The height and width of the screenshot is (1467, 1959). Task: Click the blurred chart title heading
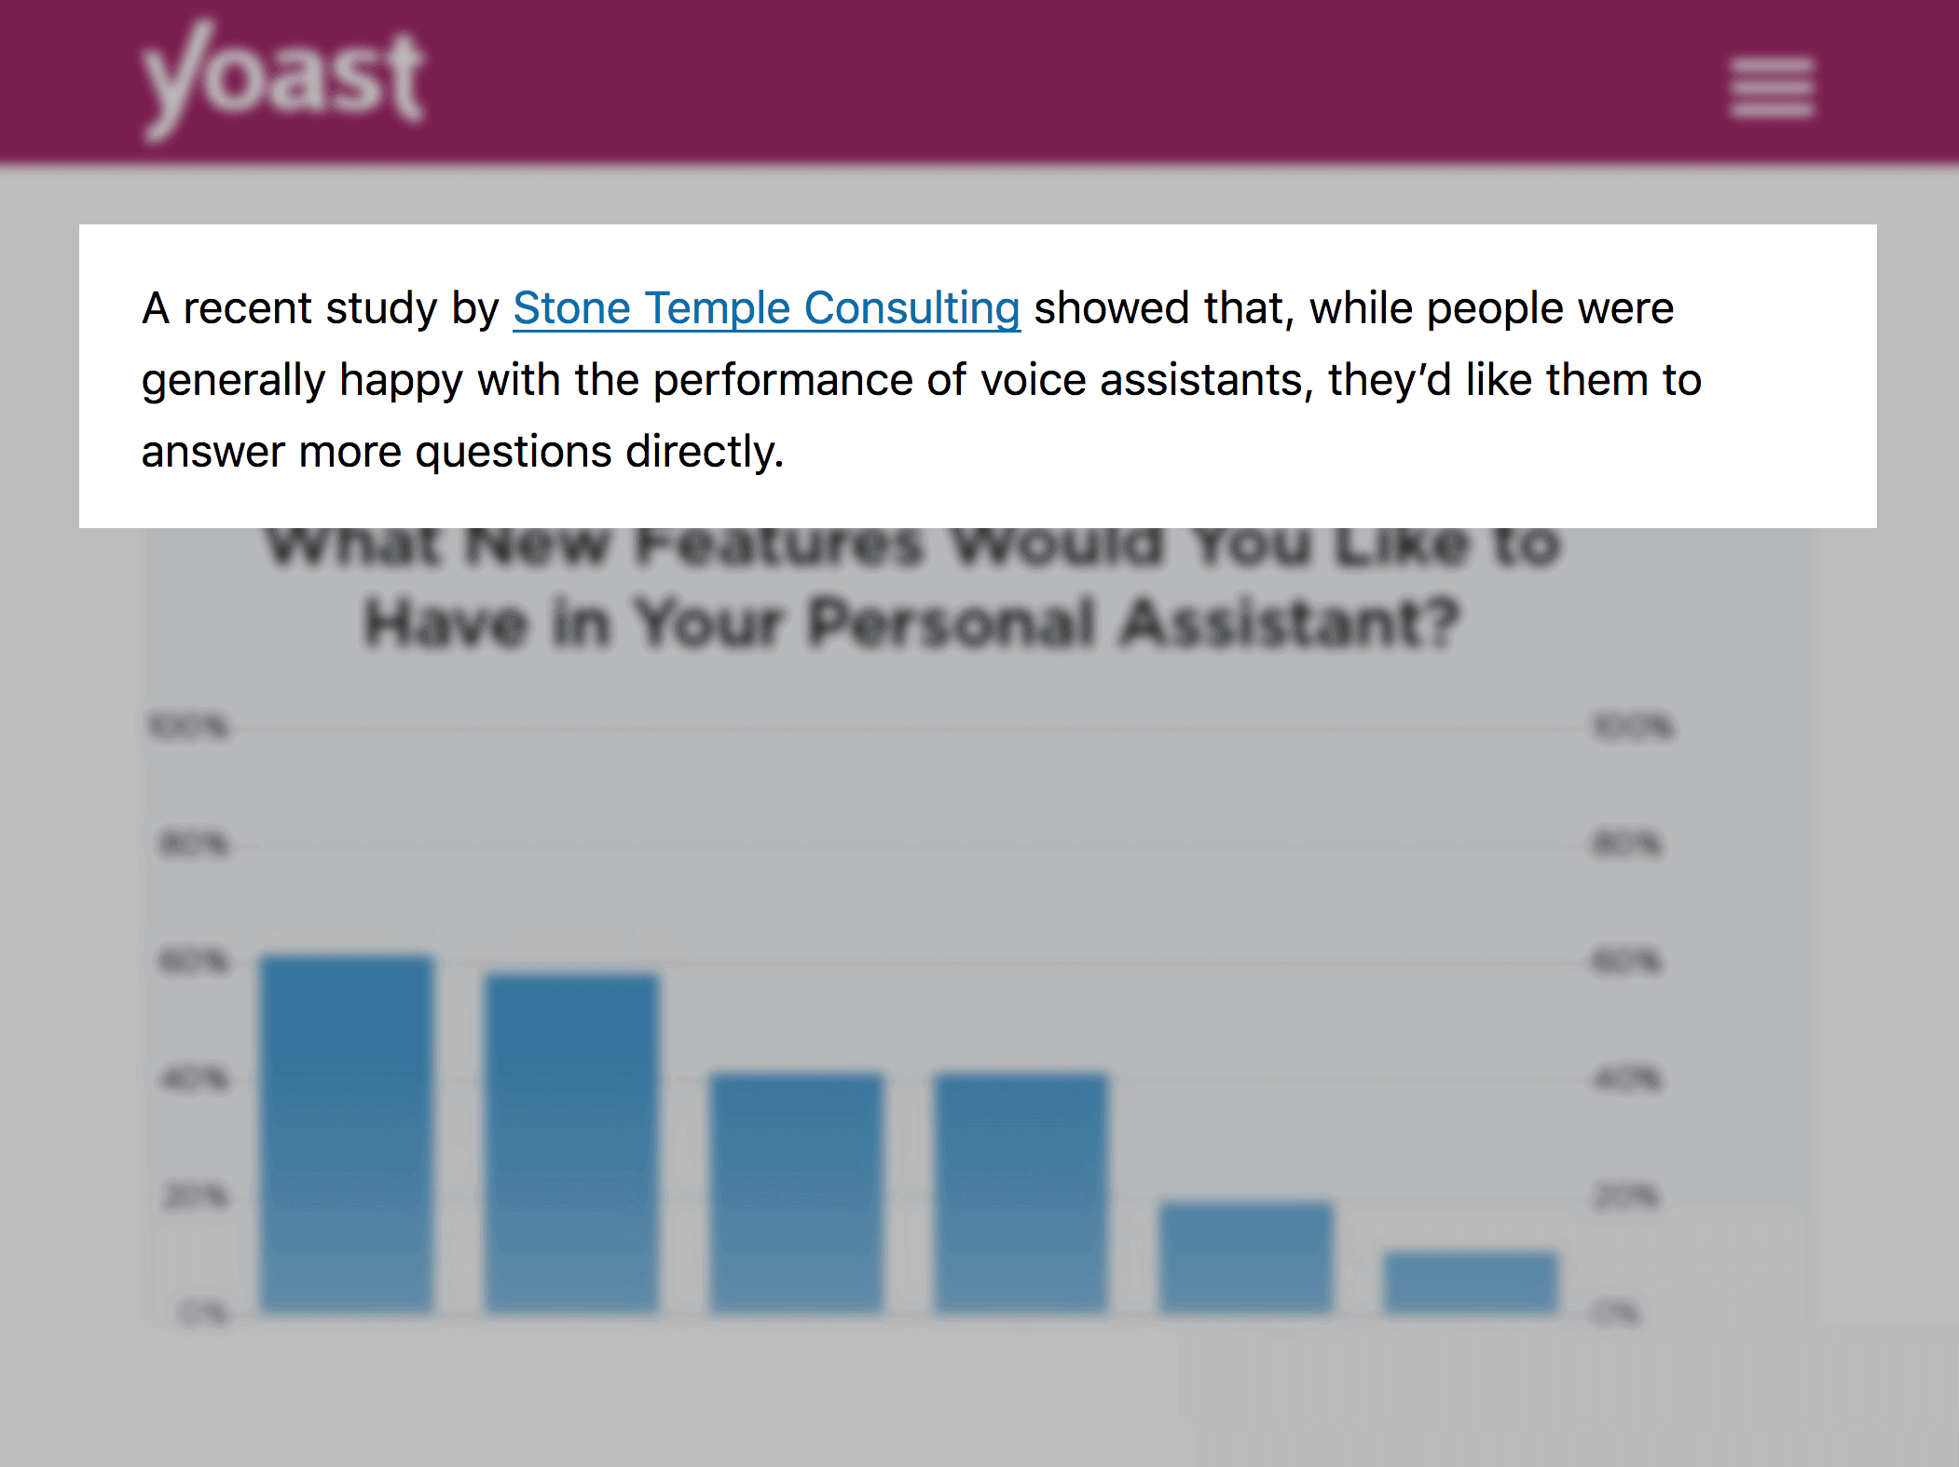pyautogui.click(x=911, y=584)
